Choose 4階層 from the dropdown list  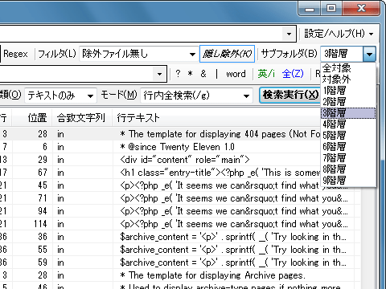click(x=348, y=124)
